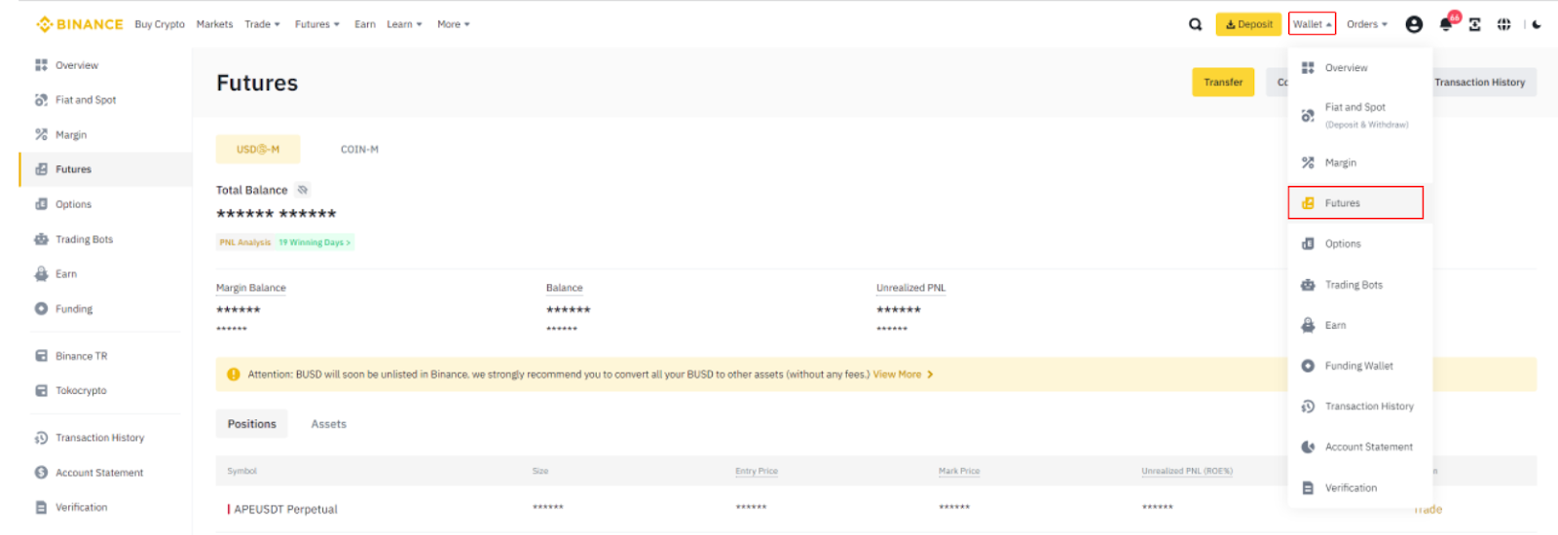Viewport: 1558px width, 535px height.
Task: Click the app download QR icon
Action: pyautogui.click(x=1475, y=24)
